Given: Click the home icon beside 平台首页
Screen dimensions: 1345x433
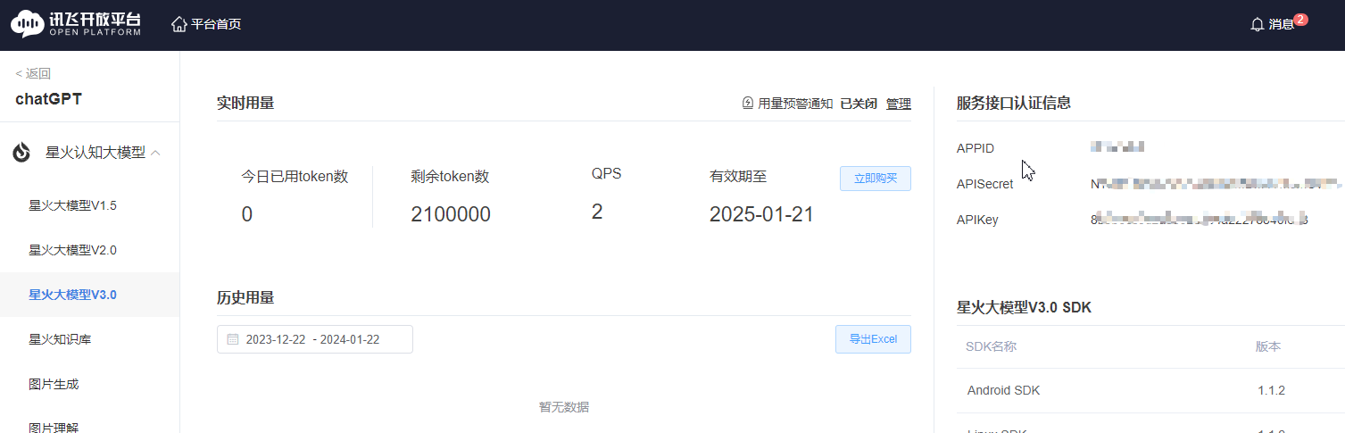Looking at the screenshot, I should pos(179,24).
